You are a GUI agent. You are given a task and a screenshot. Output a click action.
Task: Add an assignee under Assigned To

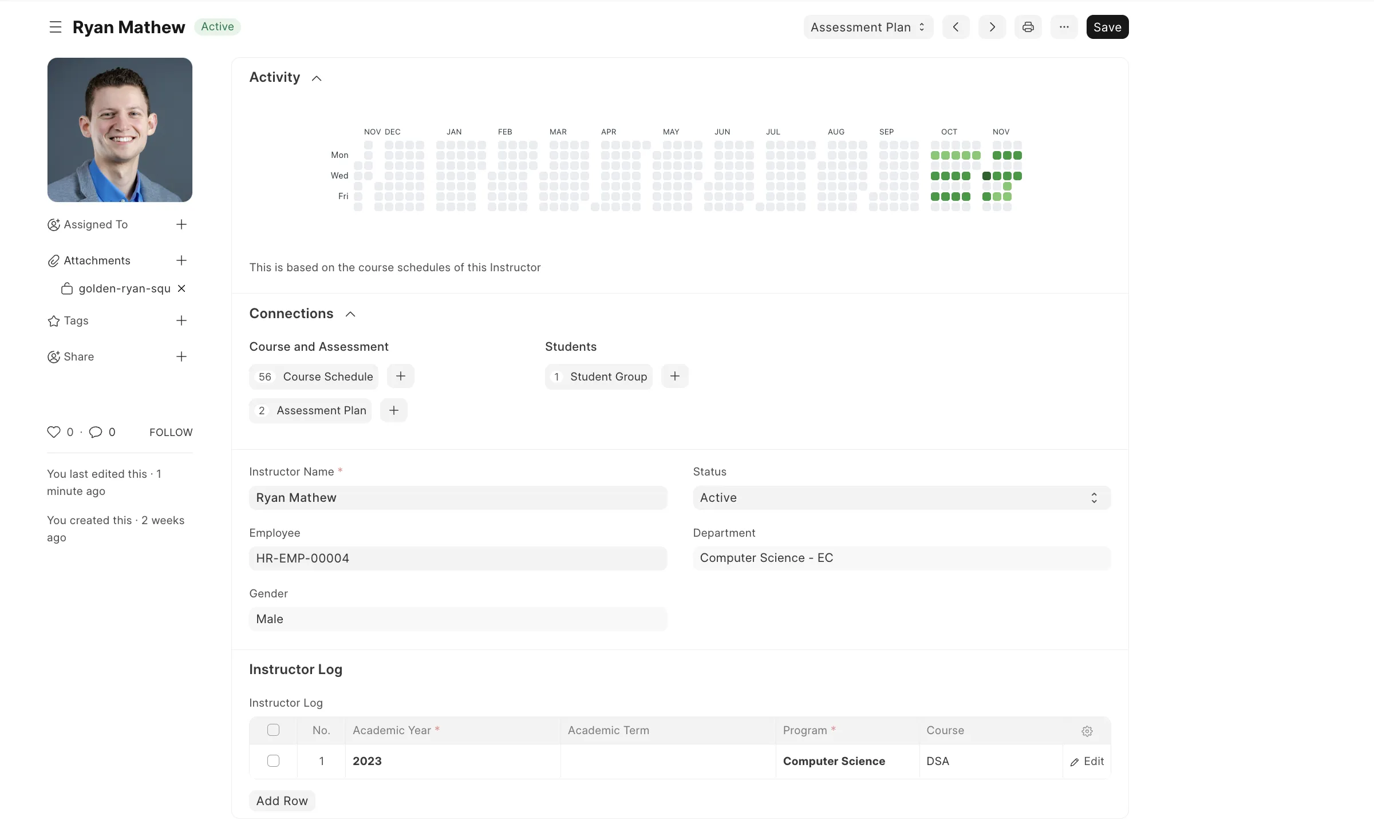tap(181, 224)
